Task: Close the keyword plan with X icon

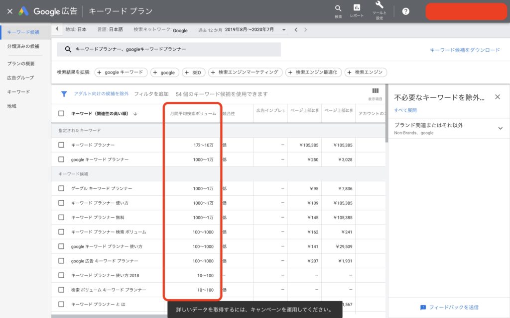Action: click(x=10, y=11)
